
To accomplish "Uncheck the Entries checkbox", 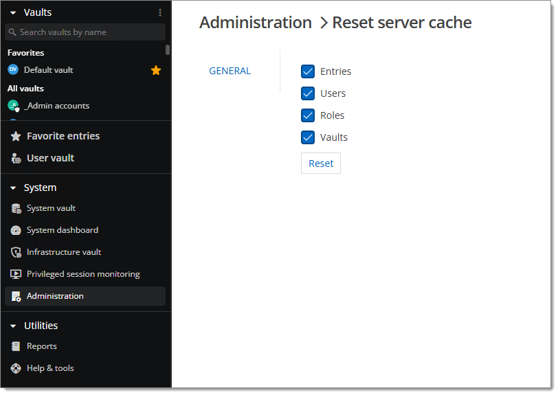I will pos(308,71).
